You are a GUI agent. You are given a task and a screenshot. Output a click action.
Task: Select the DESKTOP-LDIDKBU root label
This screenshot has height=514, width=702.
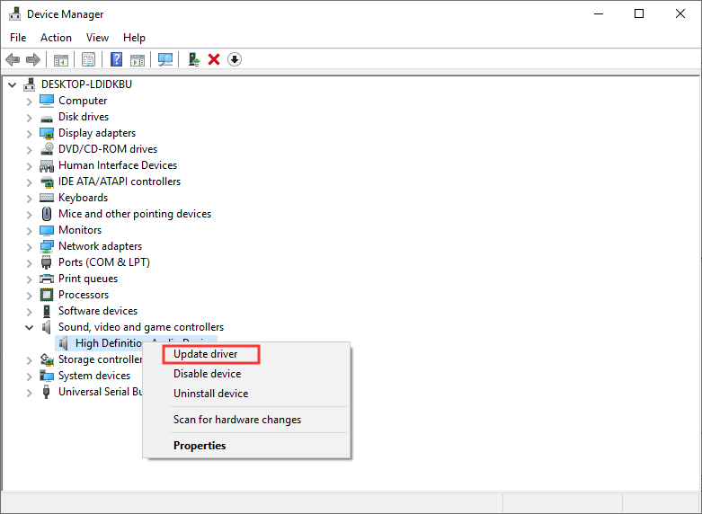(x=86, y=84)
